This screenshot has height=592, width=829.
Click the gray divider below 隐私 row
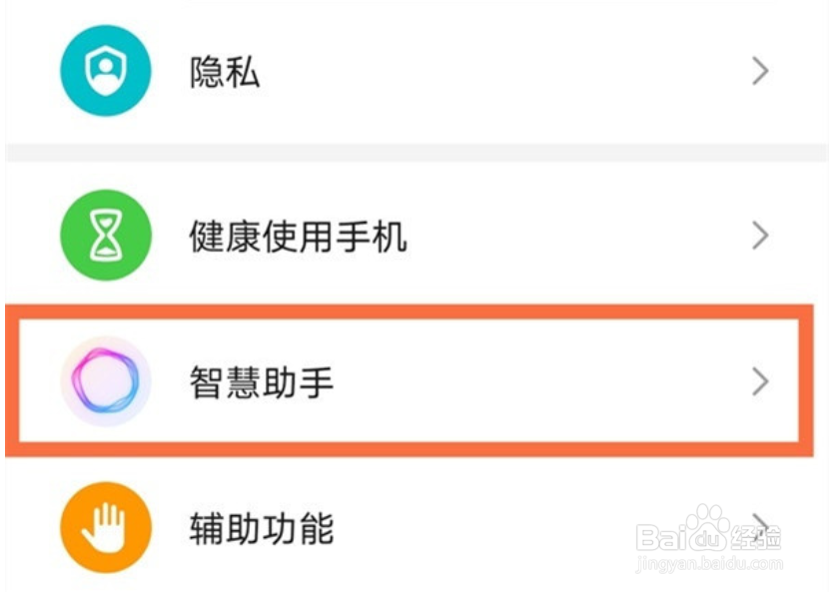[x=414, y=153]
